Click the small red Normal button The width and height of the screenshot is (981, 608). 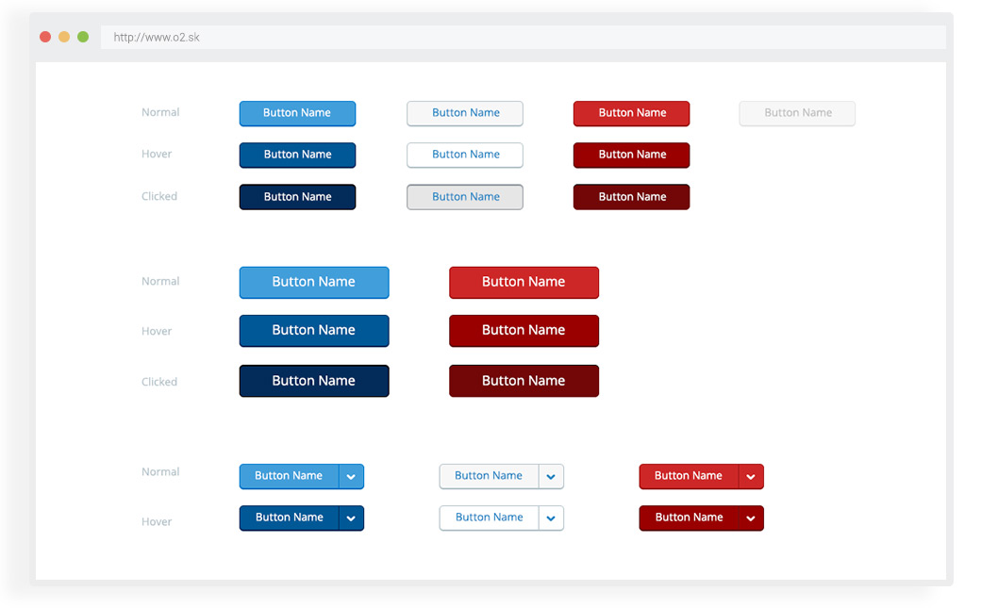pyautogui.click(x=631, y=113)
